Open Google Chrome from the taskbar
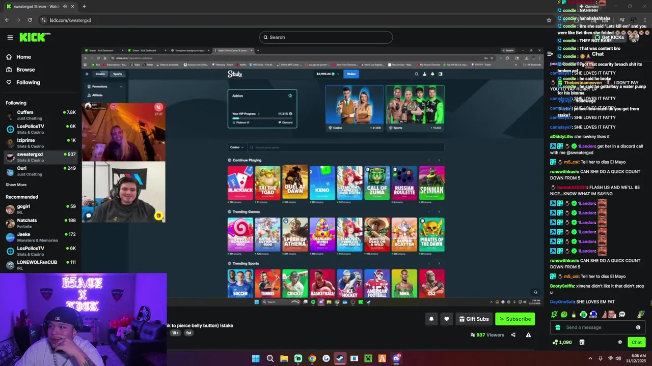This screenshot has width=652, height=366. pyautogui.click(x=312, y=358)
